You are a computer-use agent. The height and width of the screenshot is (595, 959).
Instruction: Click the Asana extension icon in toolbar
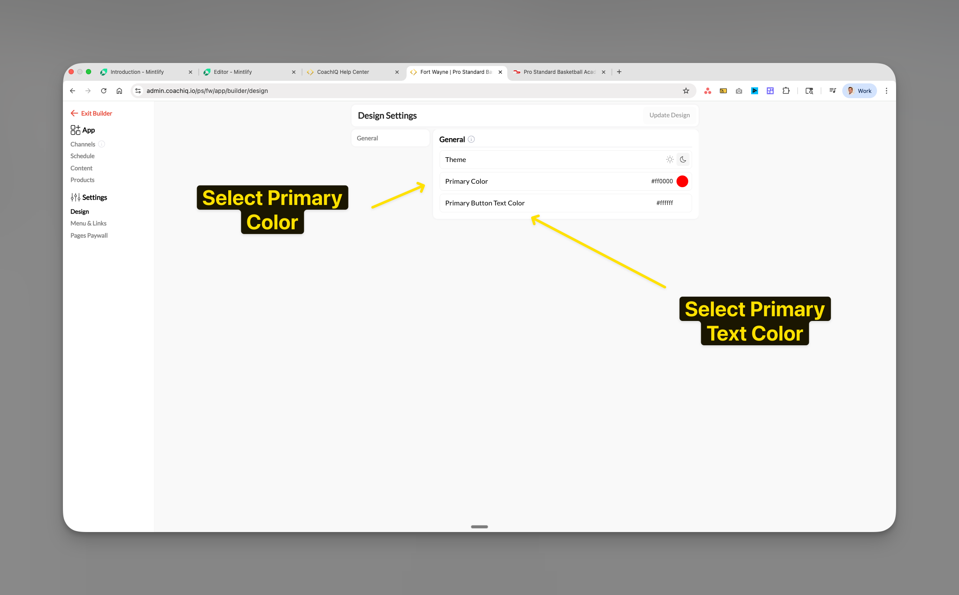point(708,91)
